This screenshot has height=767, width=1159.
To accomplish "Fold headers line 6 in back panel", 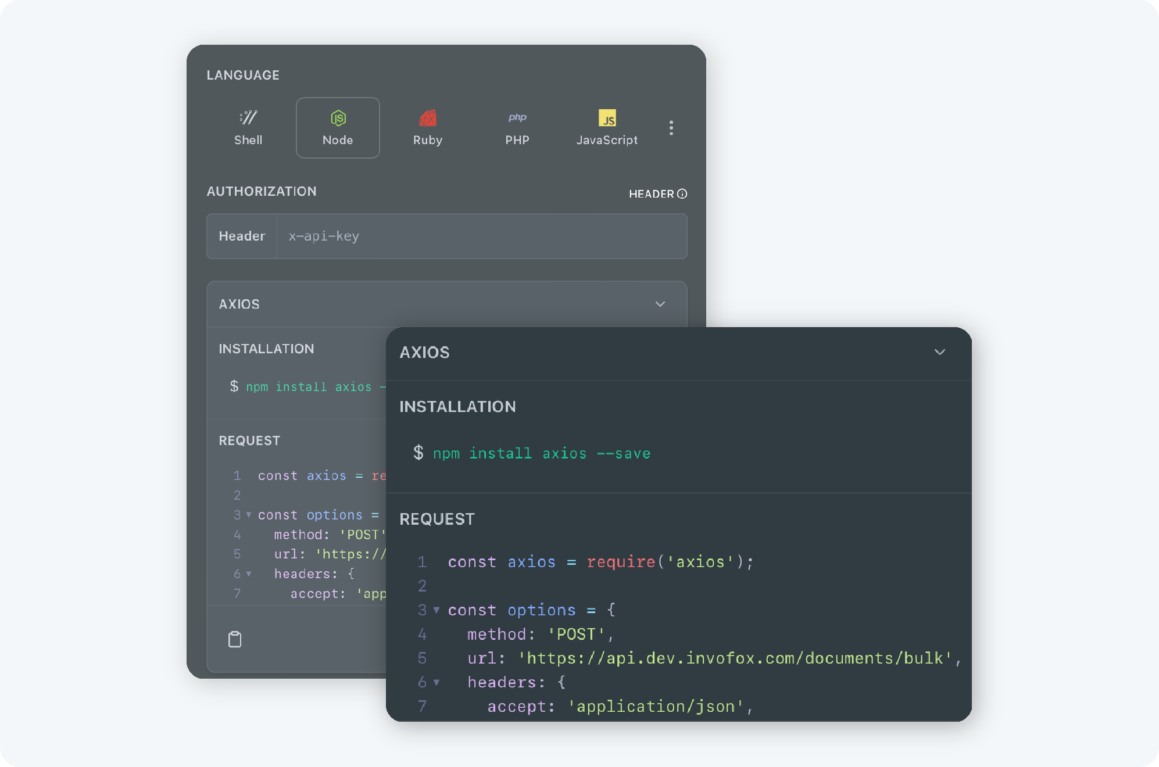I will [x=249, y=574].
